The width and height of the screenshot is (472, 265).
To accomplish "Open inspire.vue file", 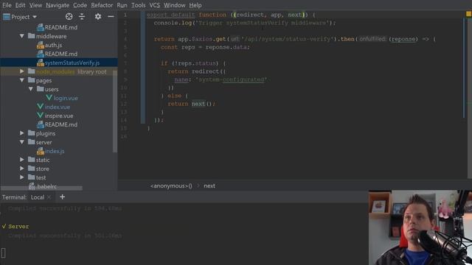I will [x=59, y=116].
